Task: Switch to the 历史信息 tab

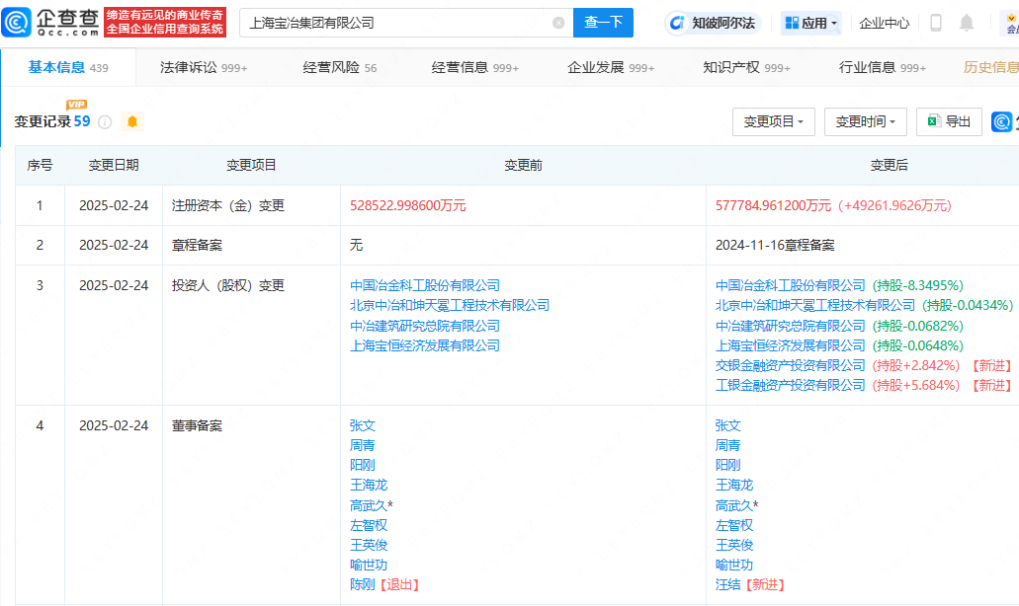Action: (991, 67)
